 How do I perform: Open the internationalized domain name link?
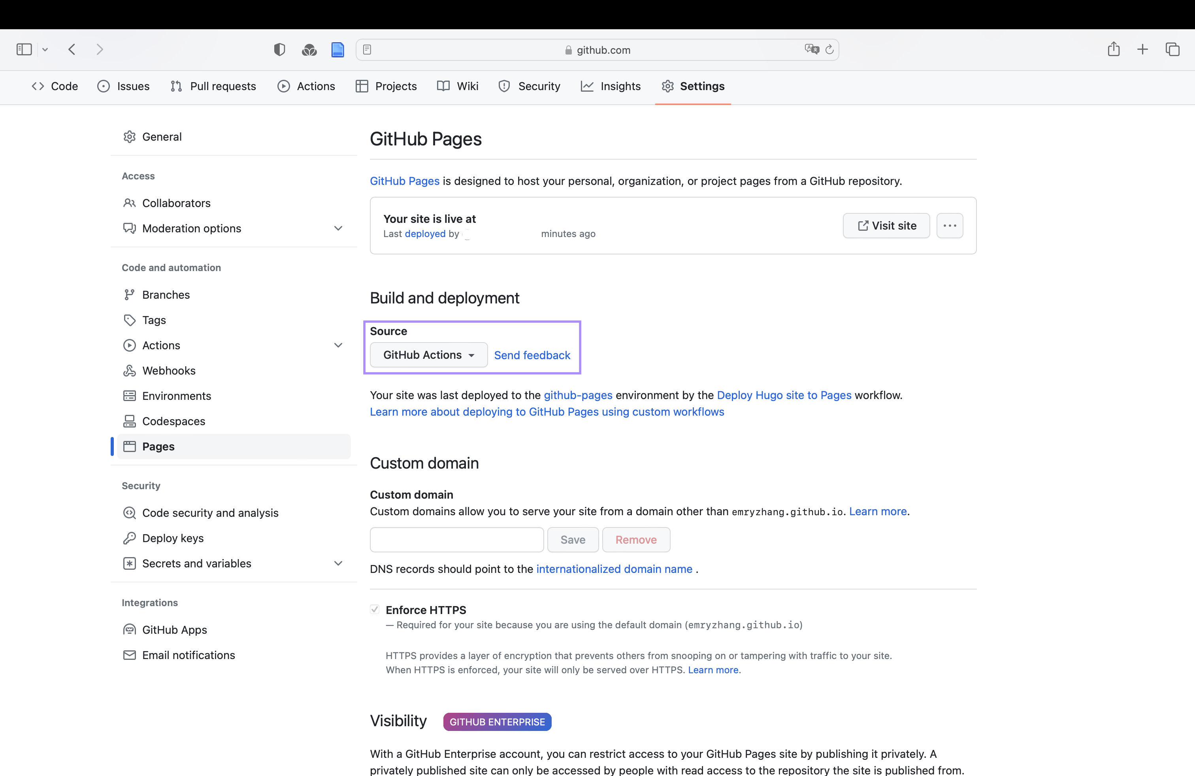pyautogui.click(x=614, y=569)
